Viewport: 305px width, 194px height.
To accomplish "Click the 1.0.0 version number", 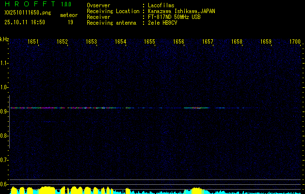I will [66, 4].
